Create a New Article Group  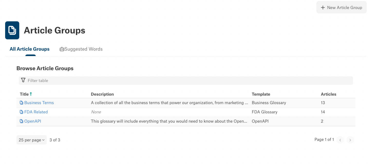[342, 7]
